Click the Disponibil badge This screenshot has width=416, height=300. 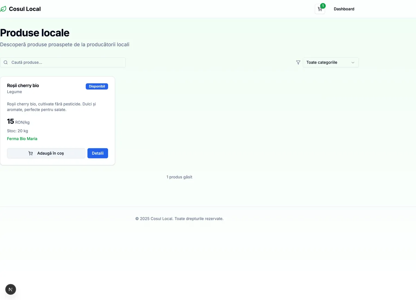click(97, 86)
